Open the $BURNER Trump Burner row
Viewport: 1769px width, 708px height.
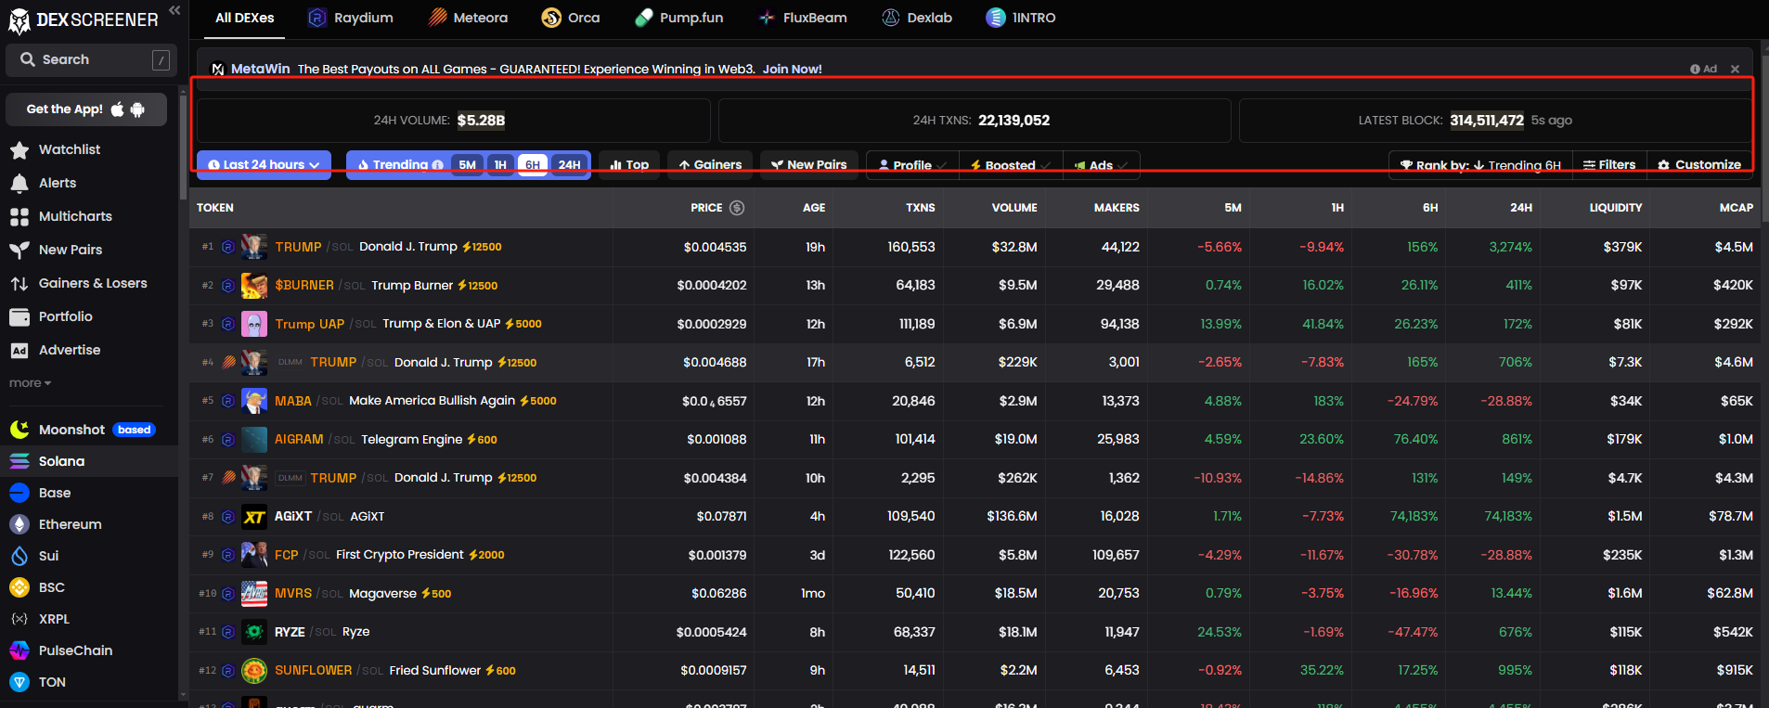click(975, 285)
